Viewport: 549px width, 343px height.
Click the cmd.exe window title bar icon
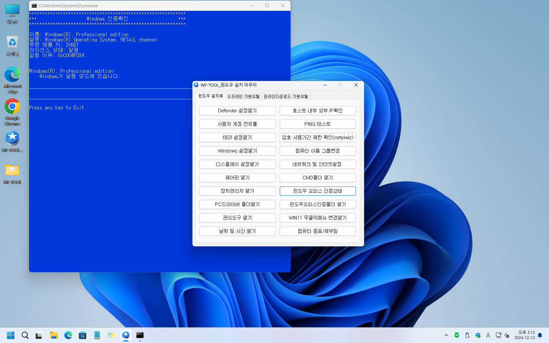(34, 6)
